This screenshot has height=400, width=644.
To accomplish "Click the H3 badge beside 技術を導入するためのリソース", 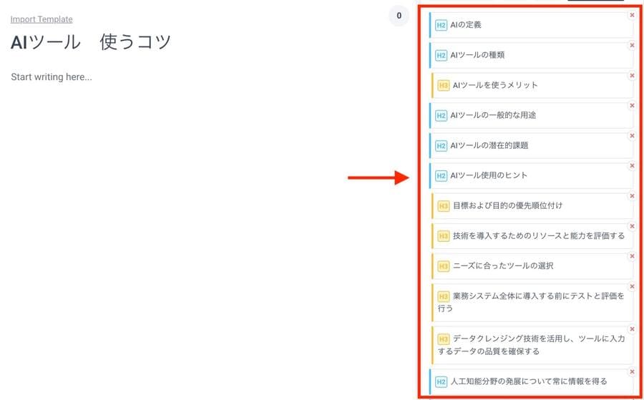I will tap(444, 235).
